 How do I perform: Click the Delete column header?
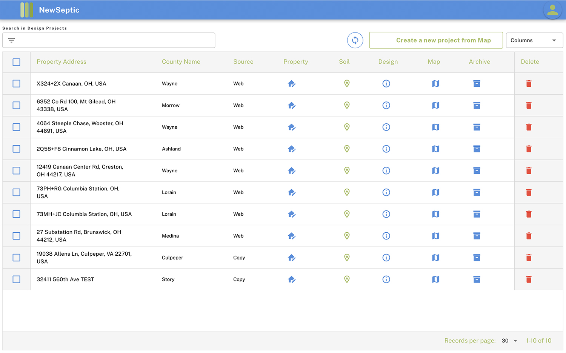click(530, 62)
